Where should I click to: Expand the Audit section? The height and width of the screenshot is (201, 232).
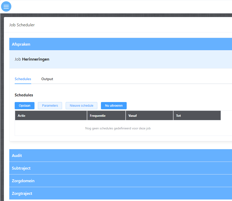17,156
